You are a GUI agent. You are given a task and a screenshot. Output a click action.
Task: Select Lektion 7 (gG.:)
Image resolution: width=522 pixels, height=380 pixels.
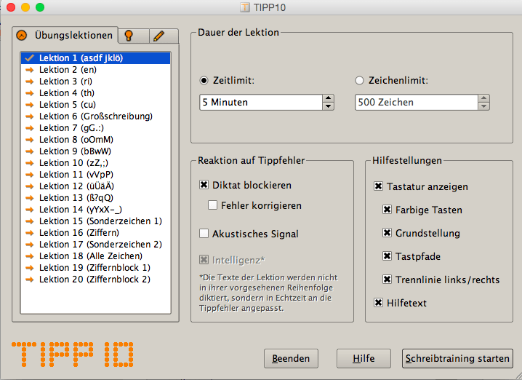tap(95, 128)
